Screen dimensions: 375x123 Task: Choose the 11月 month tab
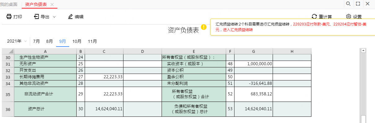click(92, 41)
